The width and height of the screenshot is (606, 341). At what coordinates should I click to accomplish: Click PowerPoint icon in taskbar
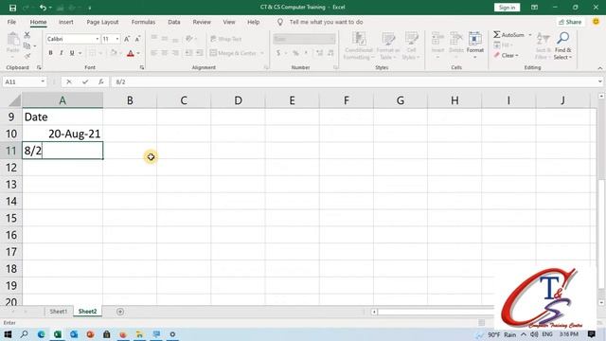[x=91, y=334]
